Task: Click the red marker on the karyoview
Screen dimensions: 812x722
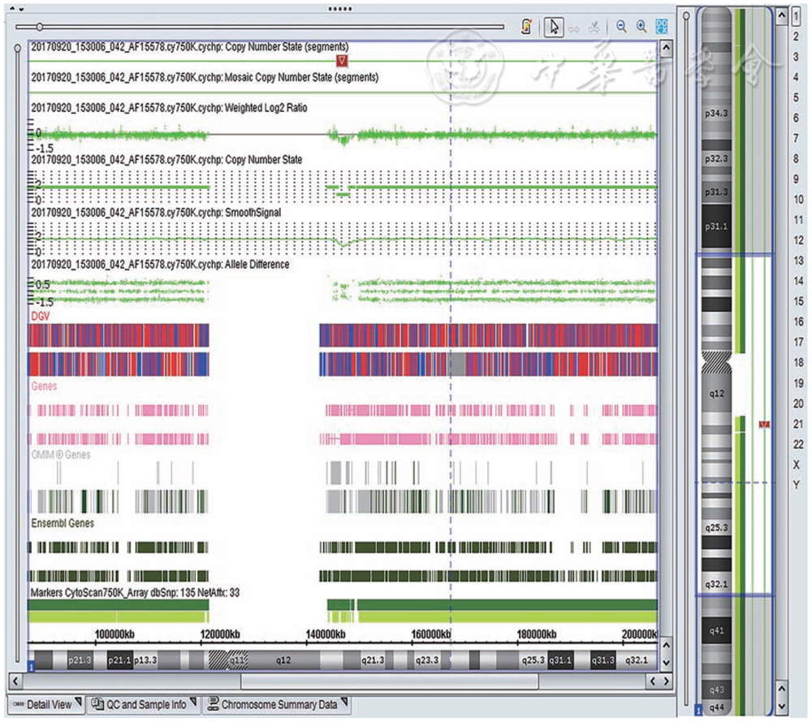Action: tap(763, 425)
